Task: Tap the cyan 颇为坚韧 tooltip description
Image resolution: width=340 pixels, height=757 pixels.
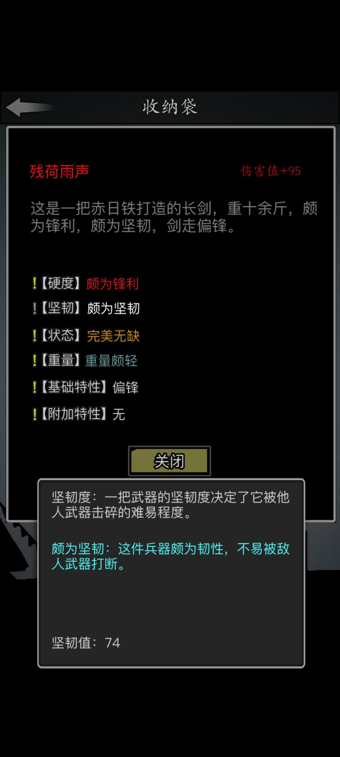Action: pyautogui.click(x=170, y=556)
